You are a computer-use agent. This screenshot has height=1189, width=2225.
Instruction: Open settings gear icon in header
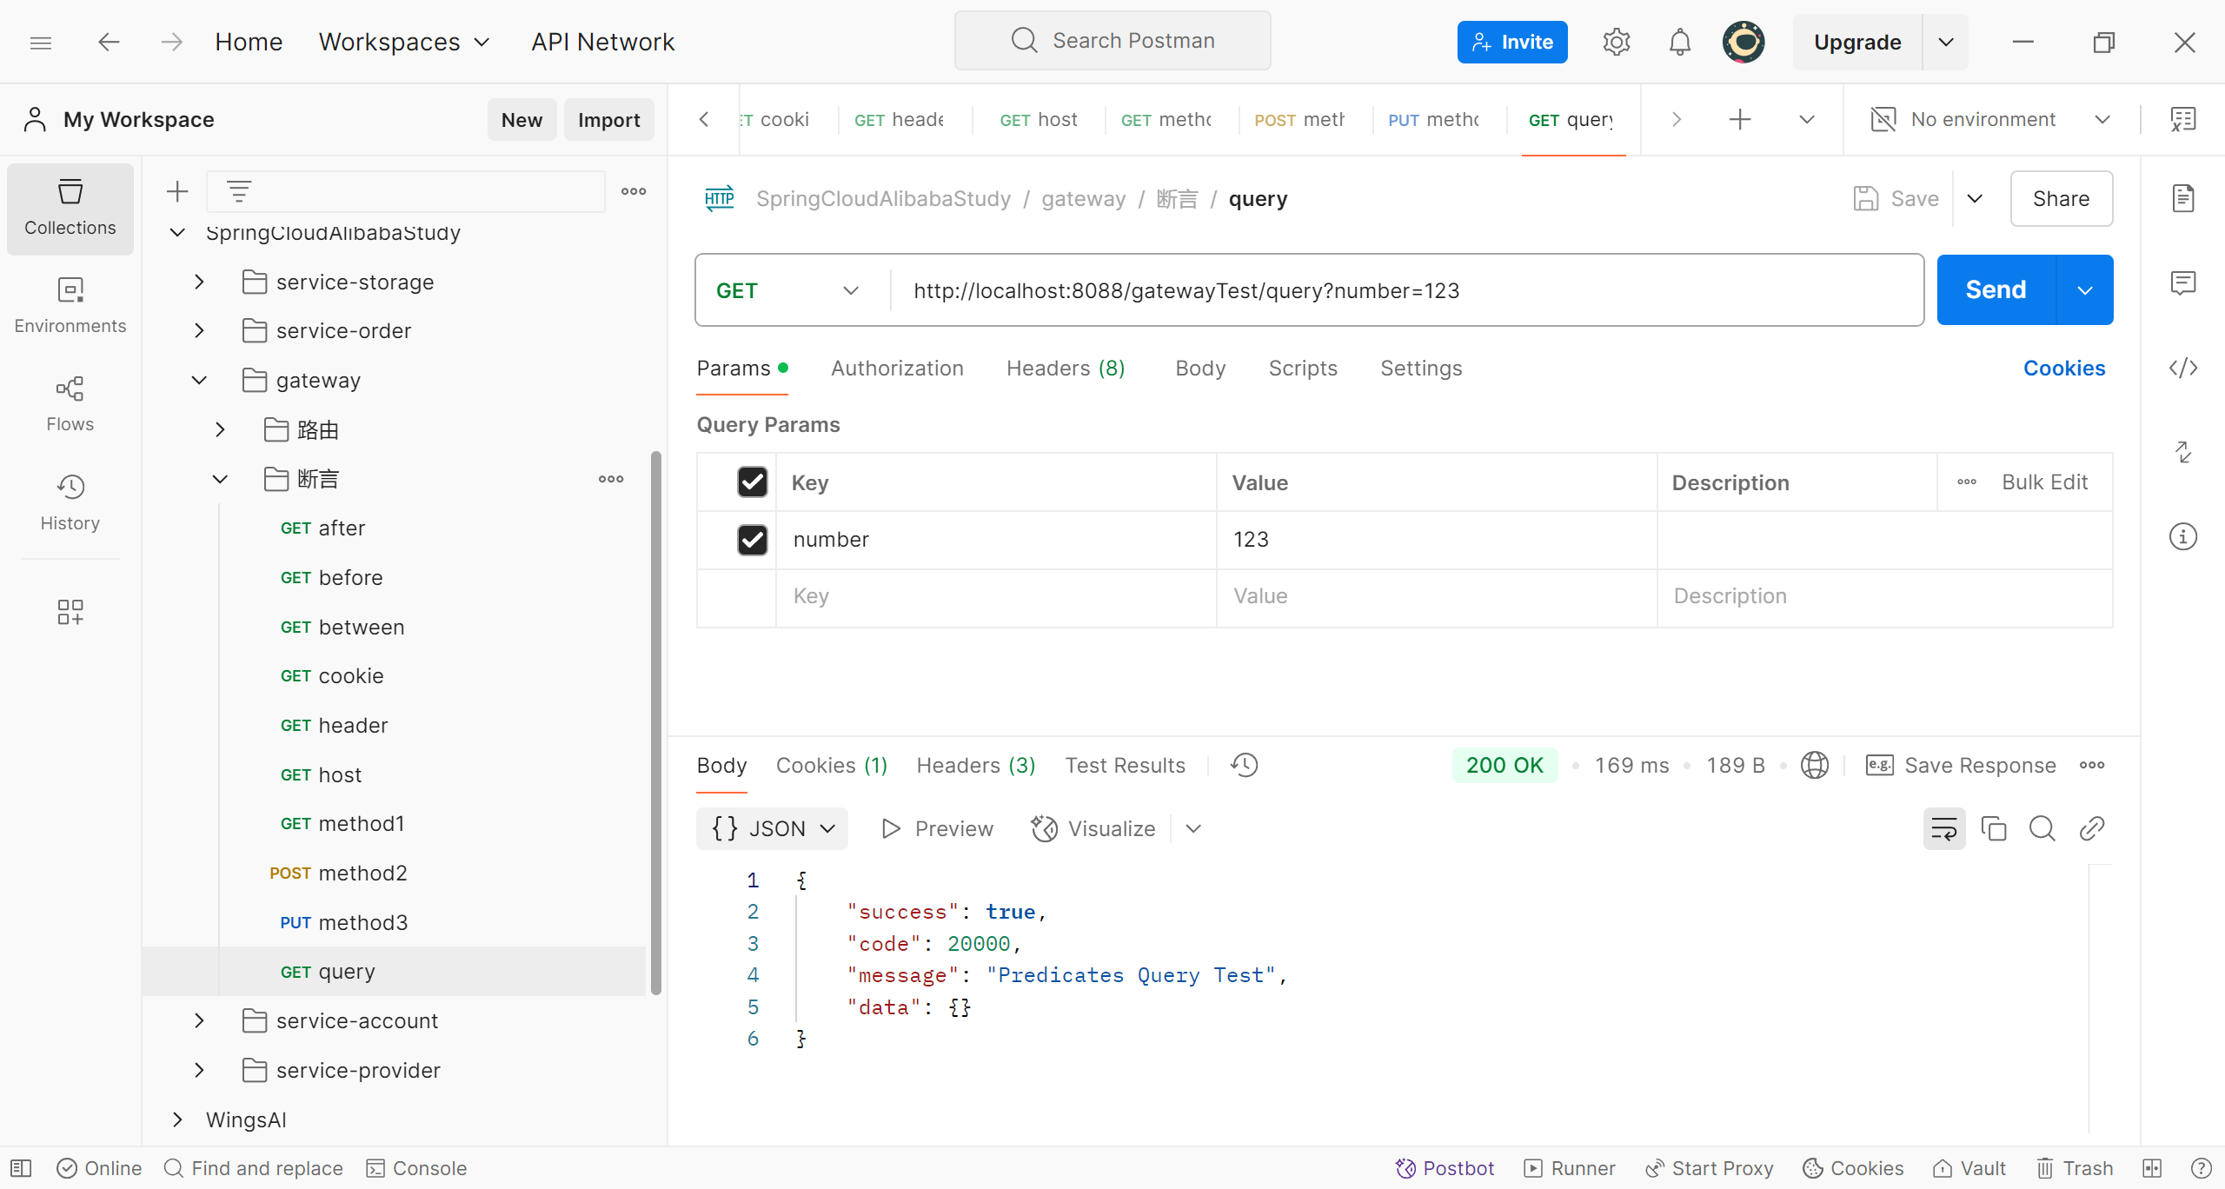point(1616,42)
